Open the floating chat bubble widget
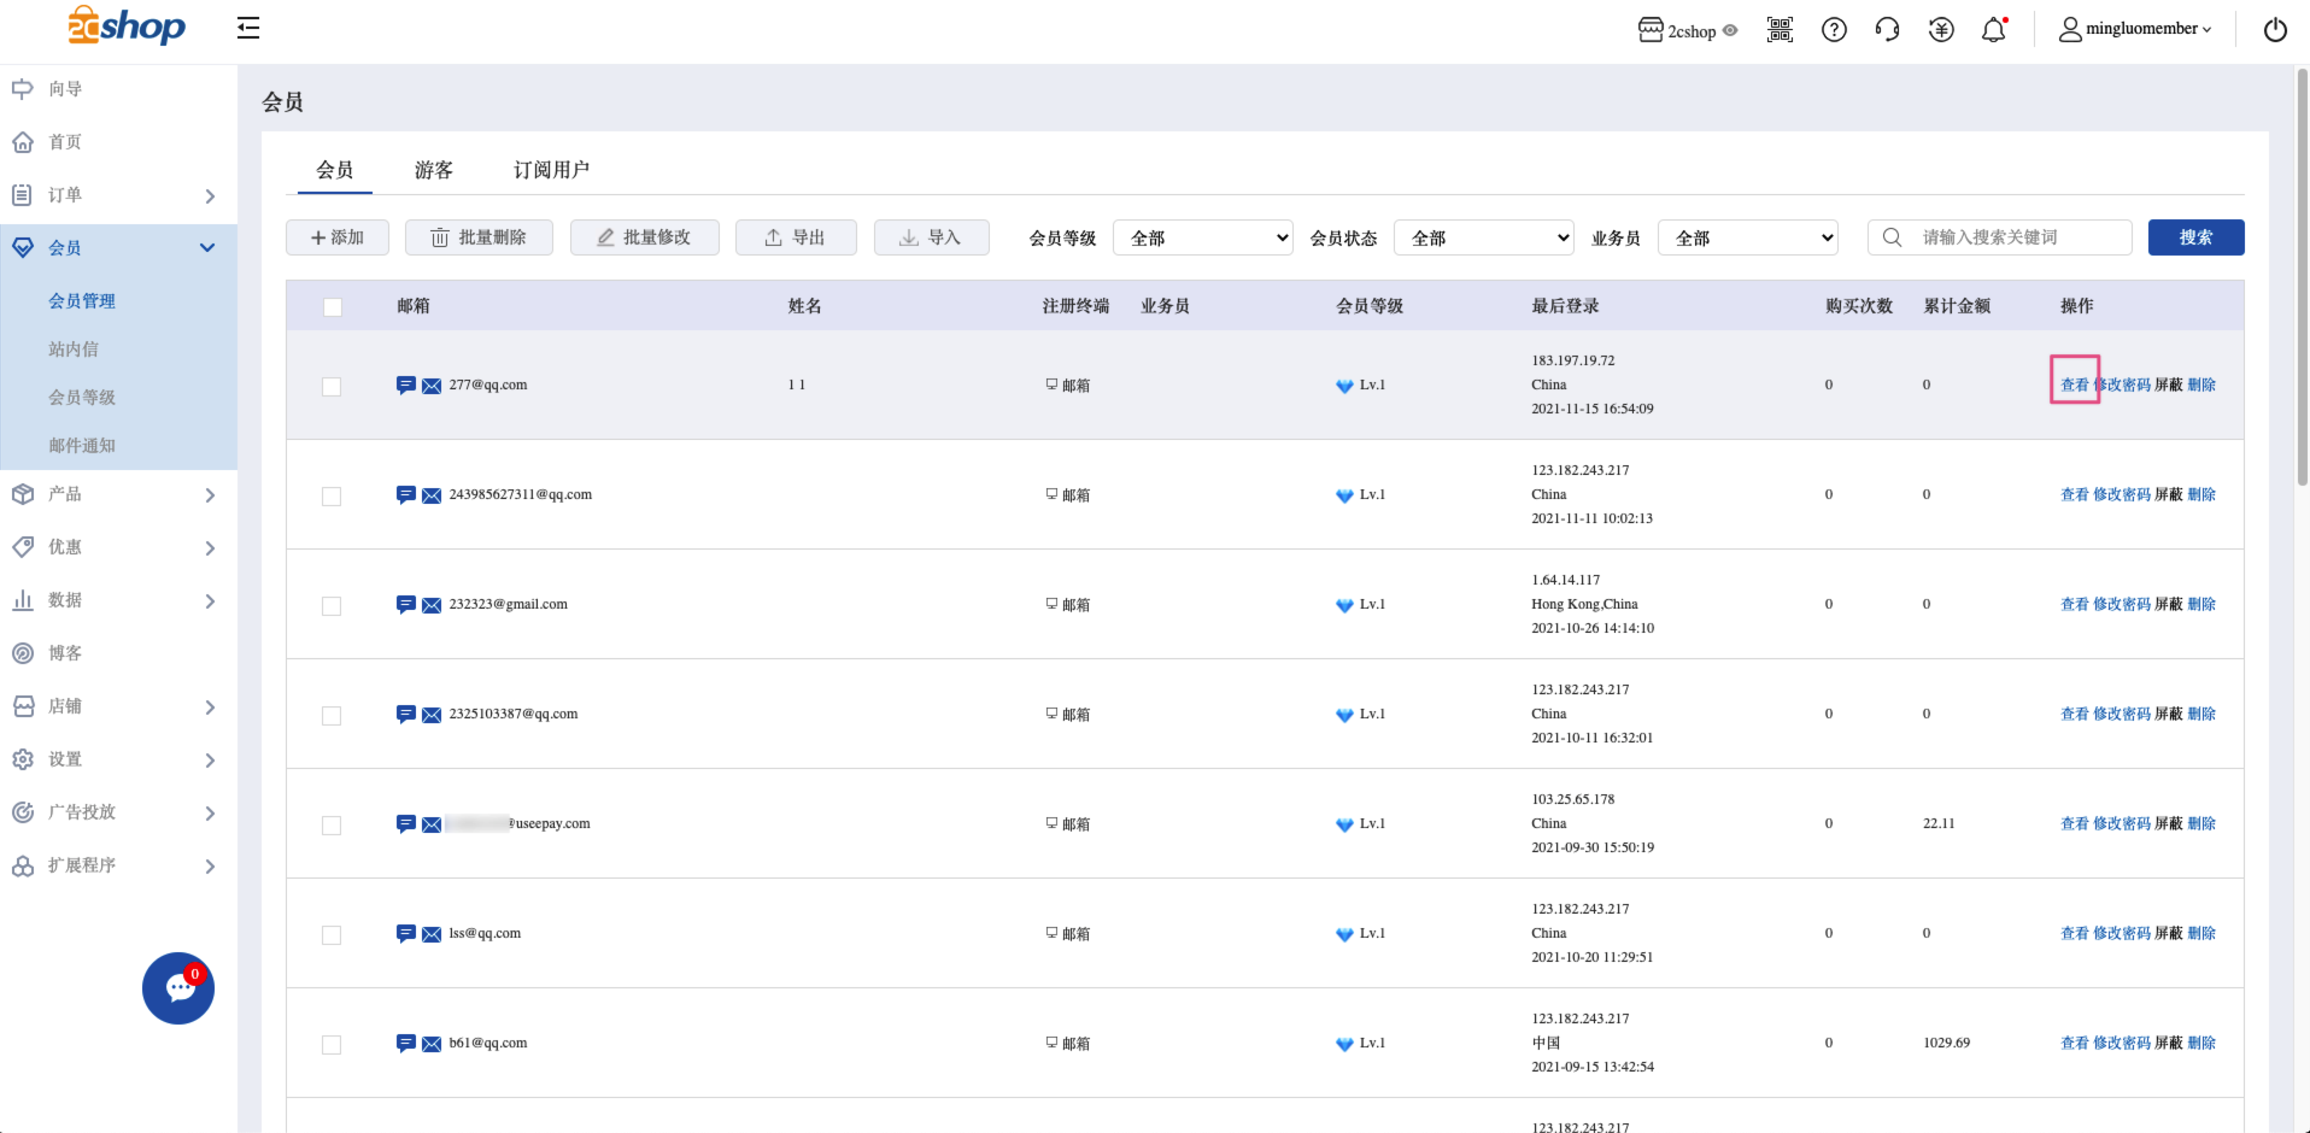The width and height of the screenshot is (2310, 1133). pyautogui.click(x=178, y=988)
